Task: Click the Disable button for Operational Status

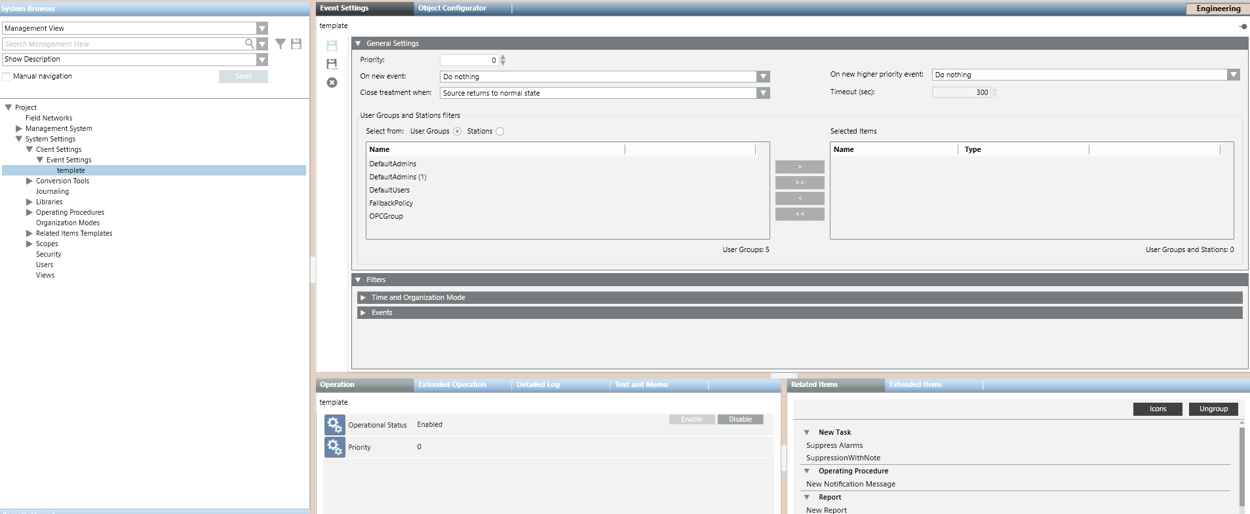Action: (x=740, y=420)
